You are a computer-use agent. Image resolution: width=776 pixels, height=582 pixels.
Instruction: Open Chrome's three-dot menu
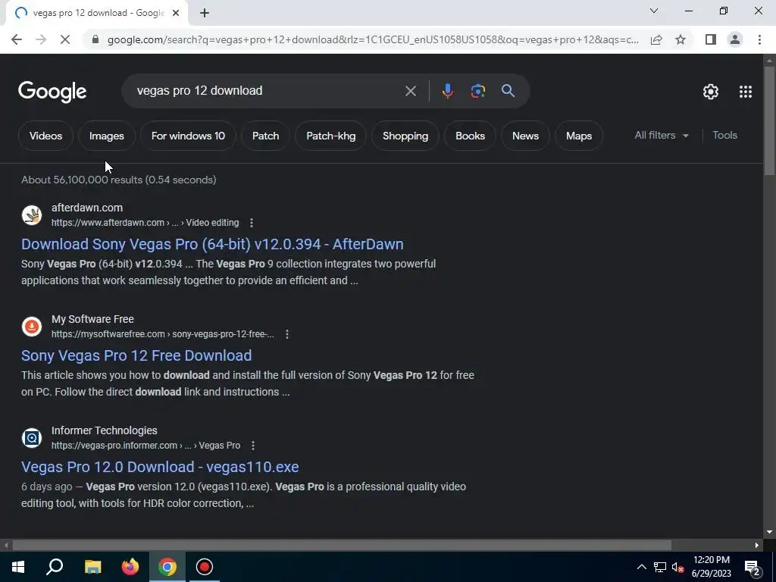(759, 39)
